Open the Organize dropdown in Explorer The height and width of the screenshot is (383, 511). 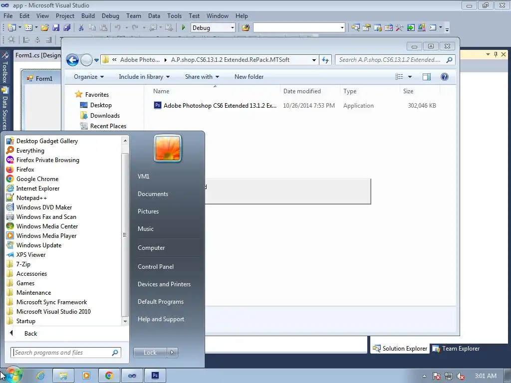pos(89,77)
